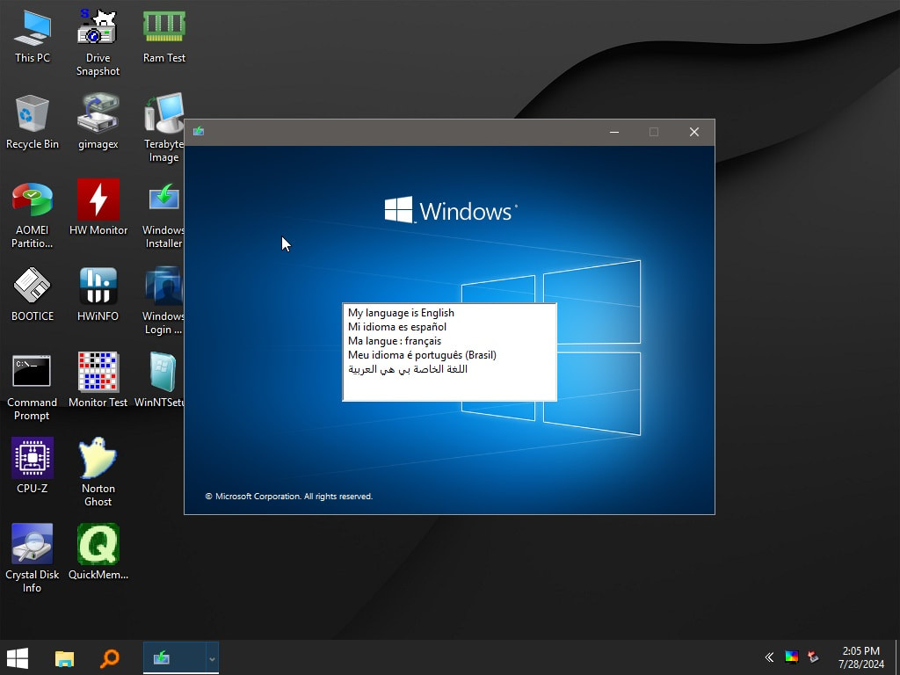Minimize the Windows installer window
Image resolution: width=900 pixels, height=675 pixels.
click(614, 132)
